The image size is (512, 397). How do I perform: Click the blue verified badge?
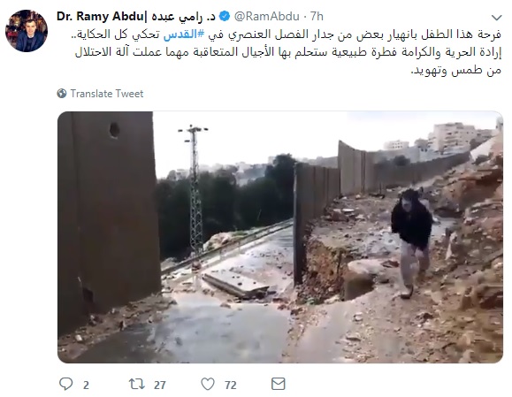pos(225,16)
